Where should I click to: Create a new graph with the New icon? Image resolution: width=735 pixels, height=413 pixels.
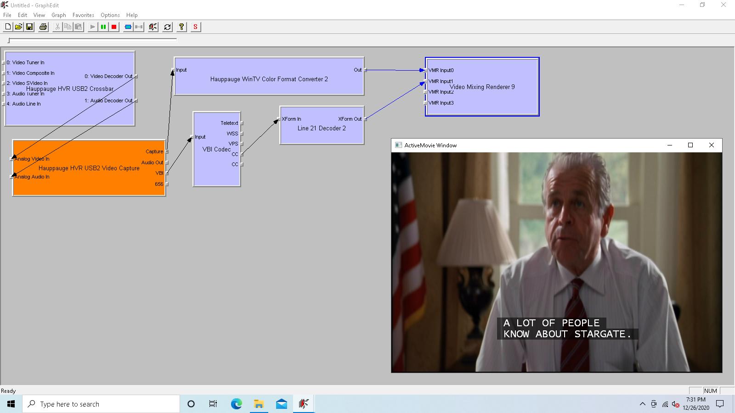point(8,27)
